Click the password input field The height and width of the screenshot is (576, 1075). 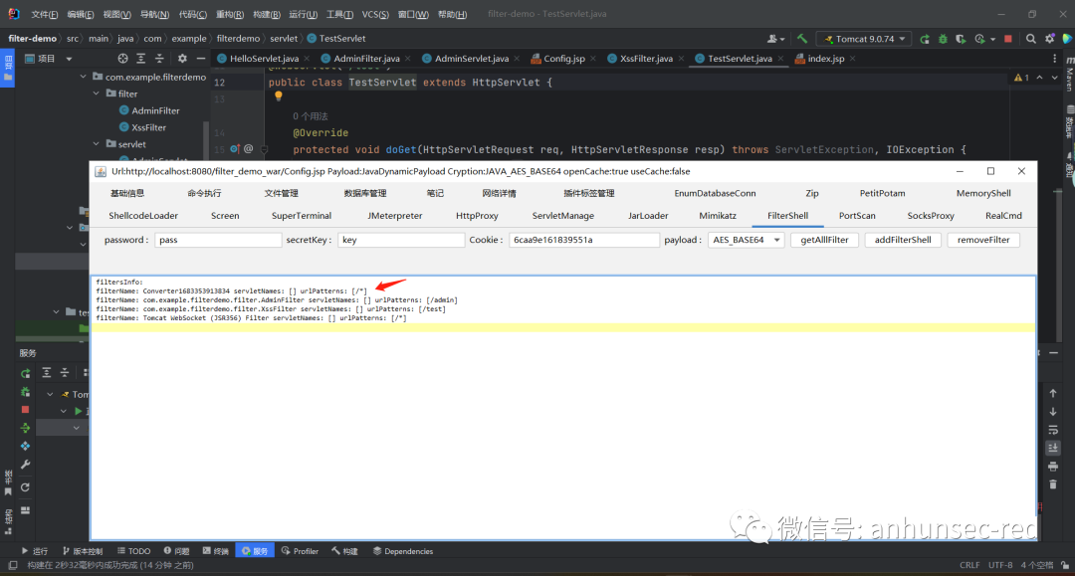(218, 240)
